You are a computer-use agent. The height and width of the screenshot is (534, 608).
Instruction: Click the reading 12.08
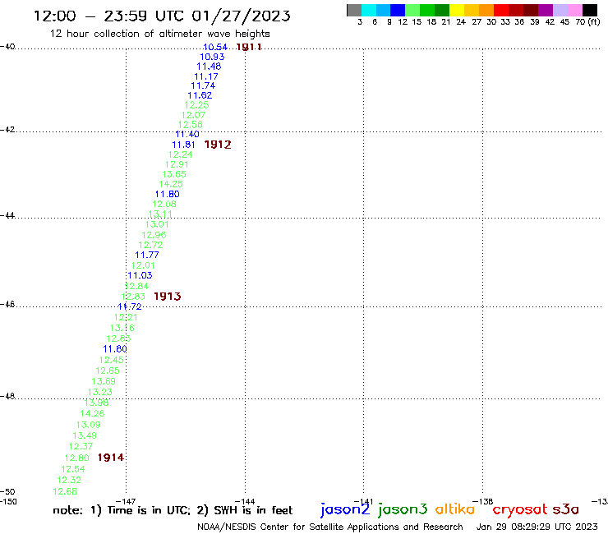click(x=164, y=204)
